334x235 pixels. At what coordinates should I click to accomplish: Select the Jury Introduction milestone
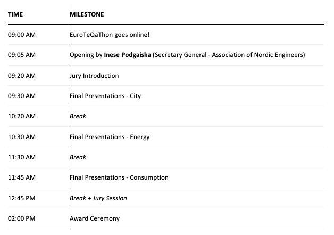pyautogui.click(x=94, y=76)
